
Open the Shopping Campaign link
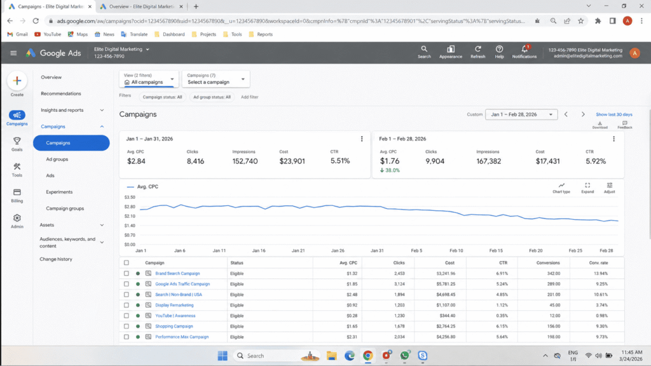(174, 326)
